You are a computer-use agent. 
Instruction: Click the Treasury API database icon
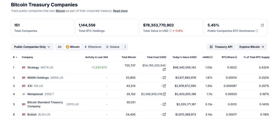tap(211, 47)
